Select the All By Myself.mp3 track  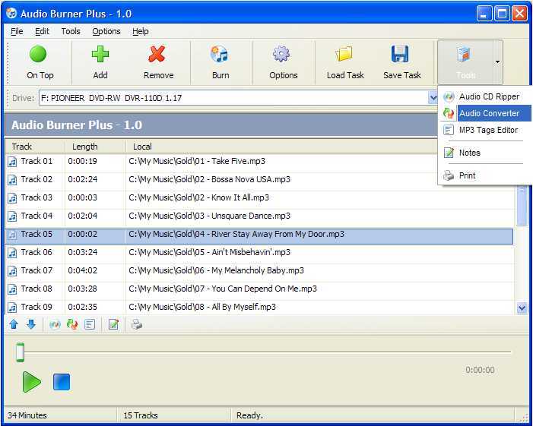tap(202, 308)
